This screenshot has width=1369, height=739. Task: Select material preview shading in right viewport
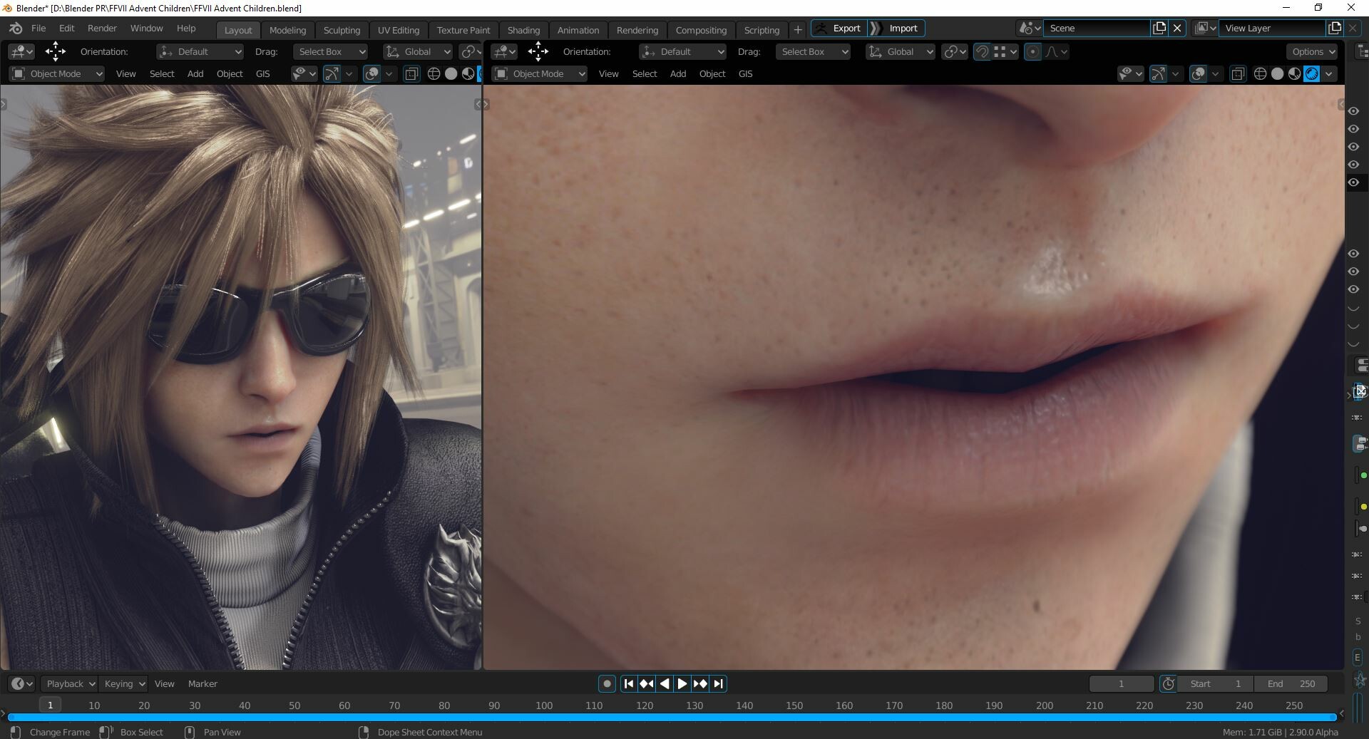(1294, 73)
